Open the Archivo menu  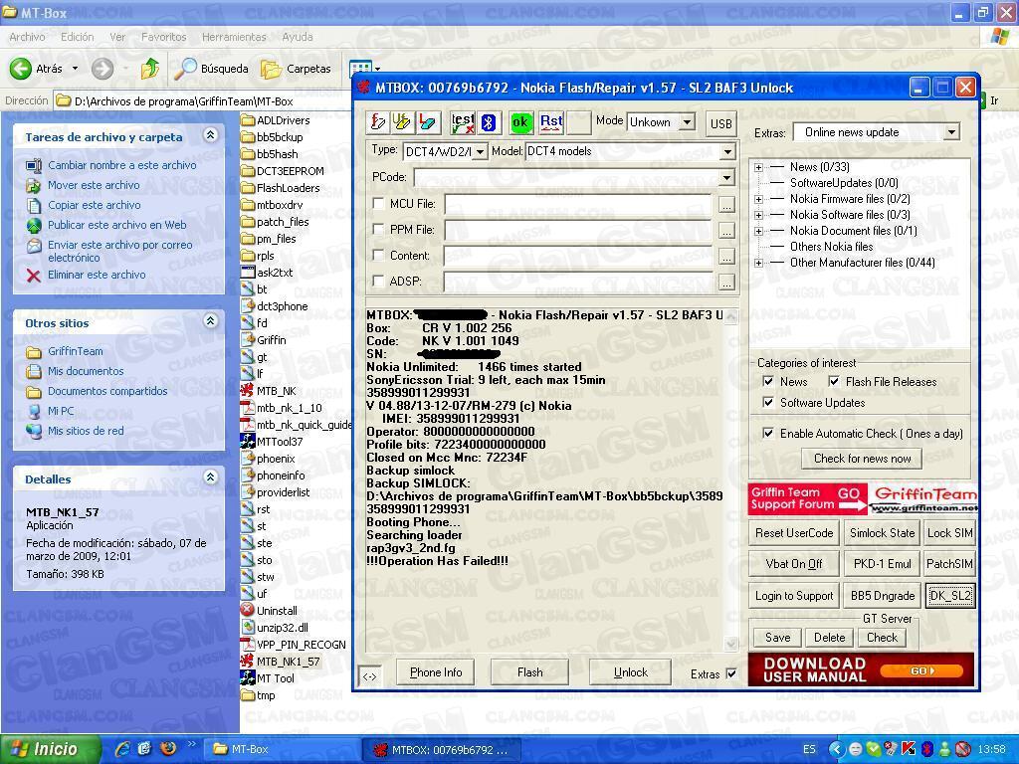click(x=27, y=37)
